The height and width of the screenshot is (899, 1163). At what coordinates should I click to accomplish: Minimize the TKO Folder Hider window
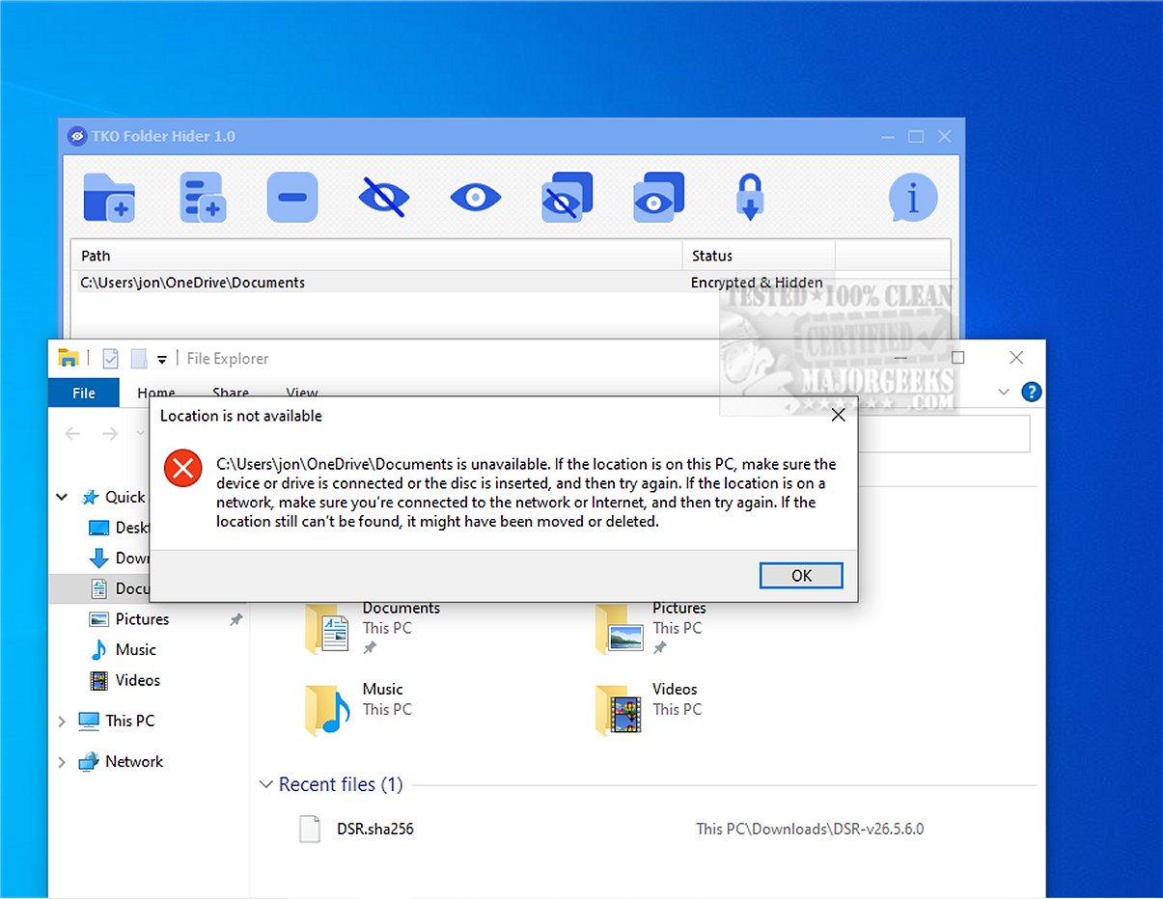[x=888, y=137]
